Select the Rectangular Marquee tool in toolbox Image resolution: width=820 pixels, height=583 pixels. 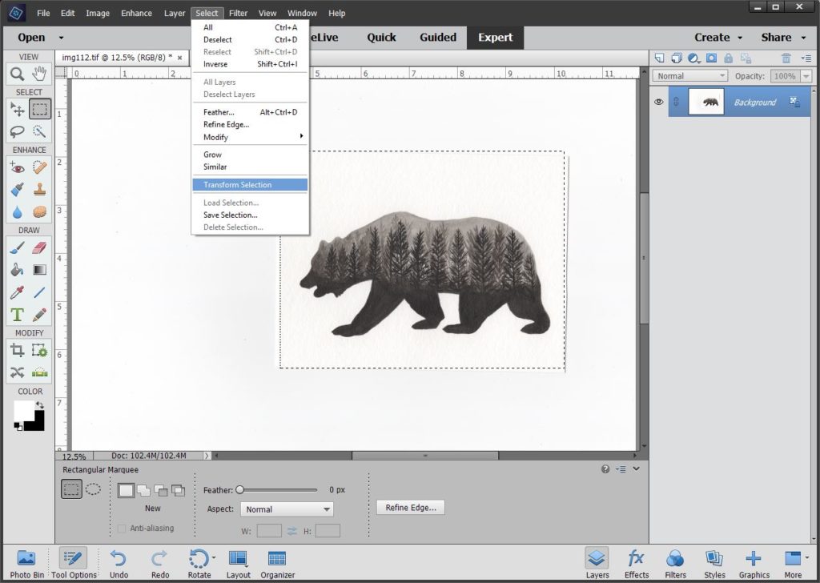coord(40,109)
